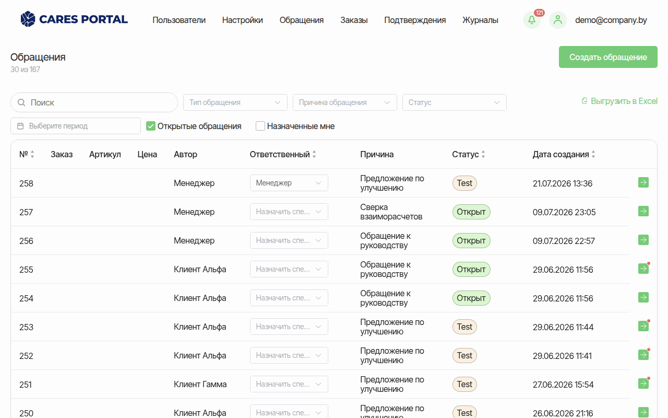Assign a specialist to request 251
This screenshot has height=418, width=668.
pos(289,384)
